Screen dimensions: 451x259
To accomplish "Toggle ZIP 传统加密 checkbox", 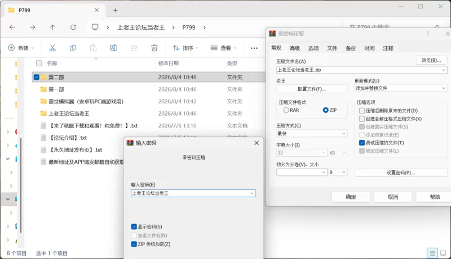I will (134, 244).
